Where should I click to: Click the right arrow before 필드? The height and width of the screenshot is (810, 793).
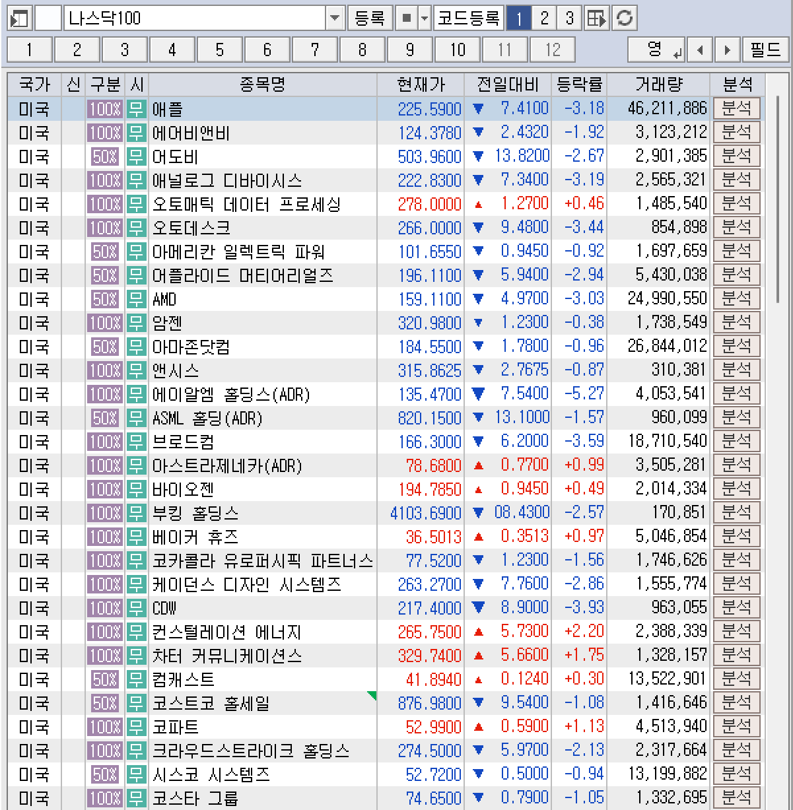click(727, 50)
